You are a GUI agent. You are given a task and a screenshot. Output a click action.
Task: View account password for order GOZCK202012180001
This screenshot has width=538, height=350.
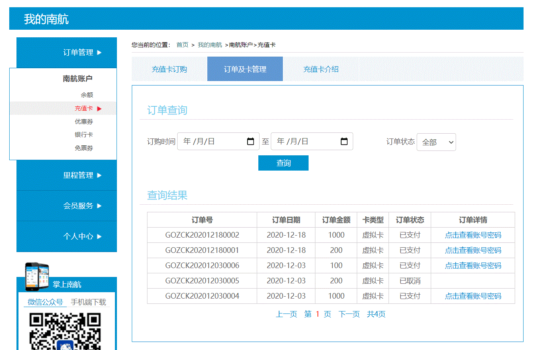tap(473, 250)
